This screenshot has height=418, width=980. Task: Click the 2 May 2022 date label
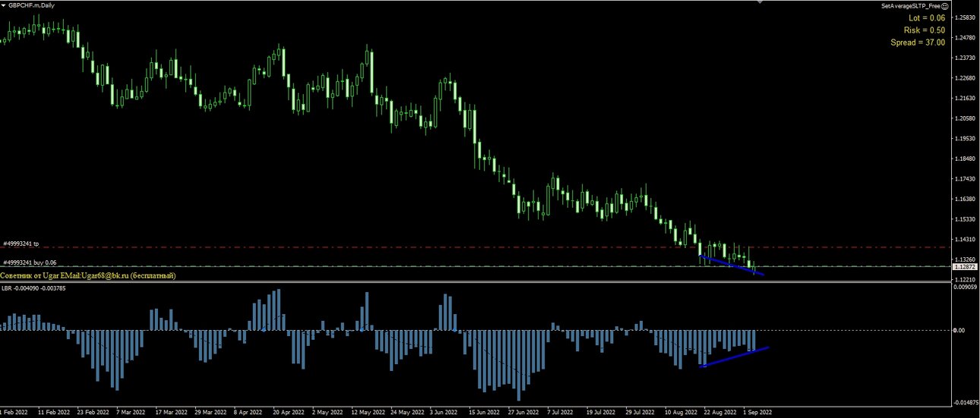[329, 412]
